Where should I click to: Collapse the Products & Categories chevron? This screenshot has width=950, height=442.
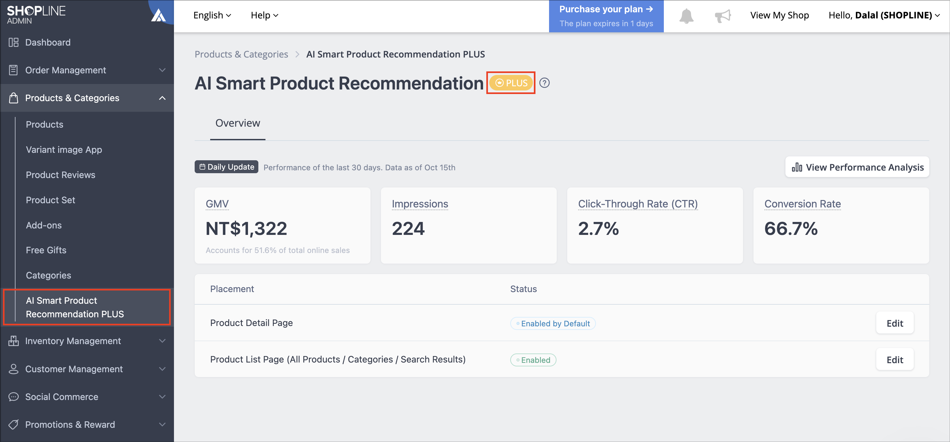pos(162,98)
